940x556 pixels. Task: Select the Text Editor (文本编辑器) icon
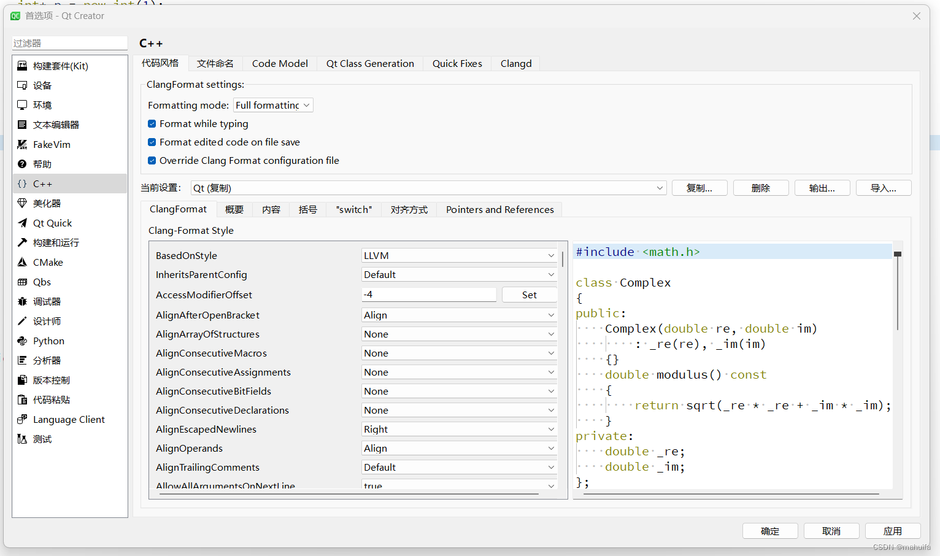[22, 125]
